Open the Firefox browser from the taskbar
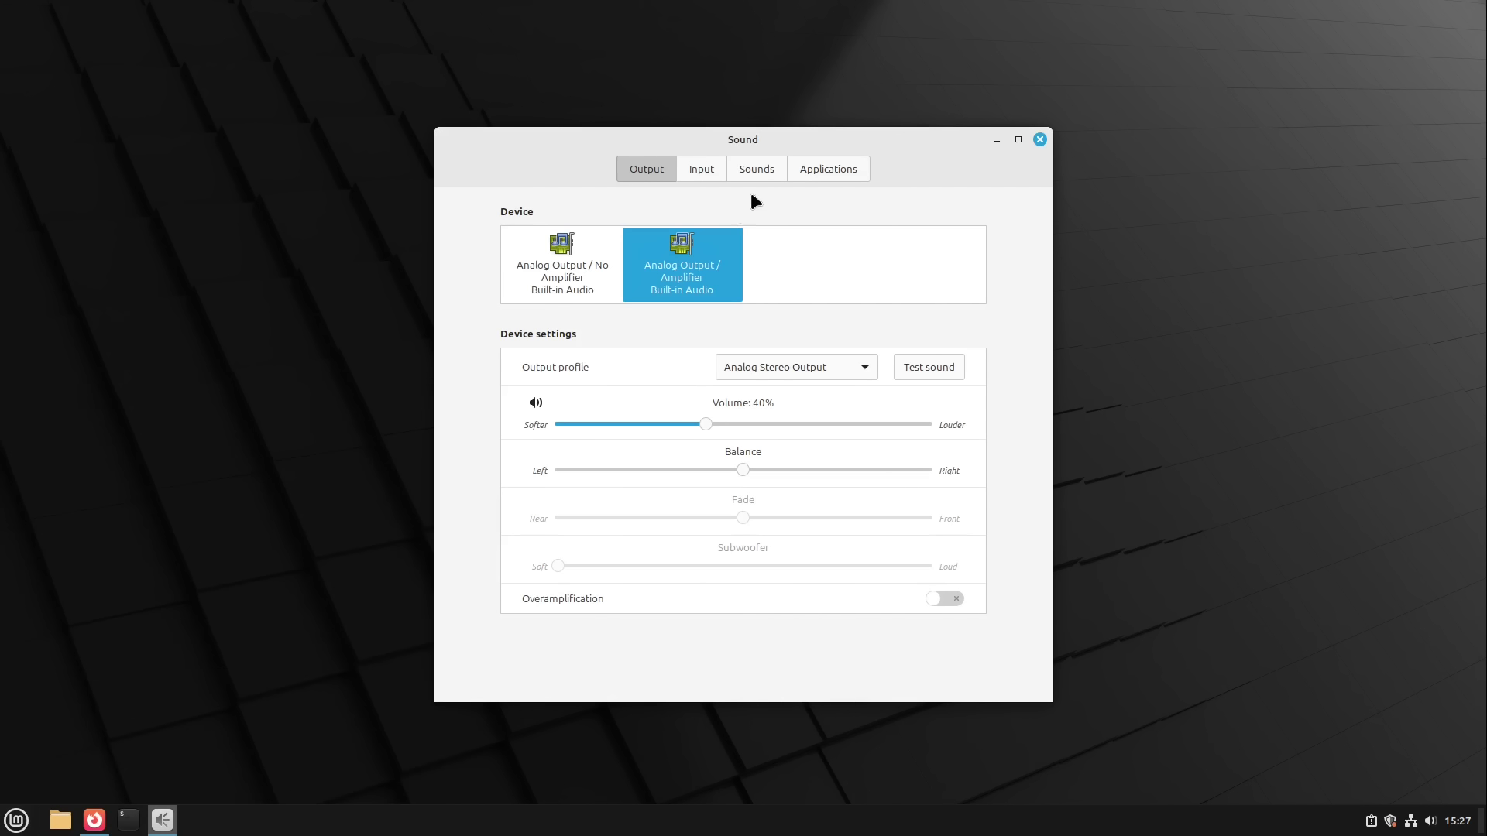The image size is (1487, 836). [94, 820]
